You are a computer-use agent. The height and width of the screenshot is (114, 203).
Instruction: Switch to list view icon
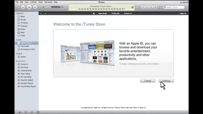tap(143, 7)
